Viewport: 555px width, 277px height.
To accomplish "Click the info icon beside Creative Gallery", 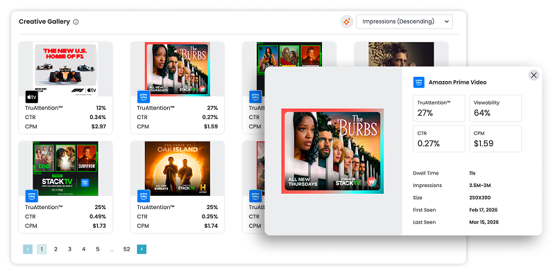I will tap(76, 22).
